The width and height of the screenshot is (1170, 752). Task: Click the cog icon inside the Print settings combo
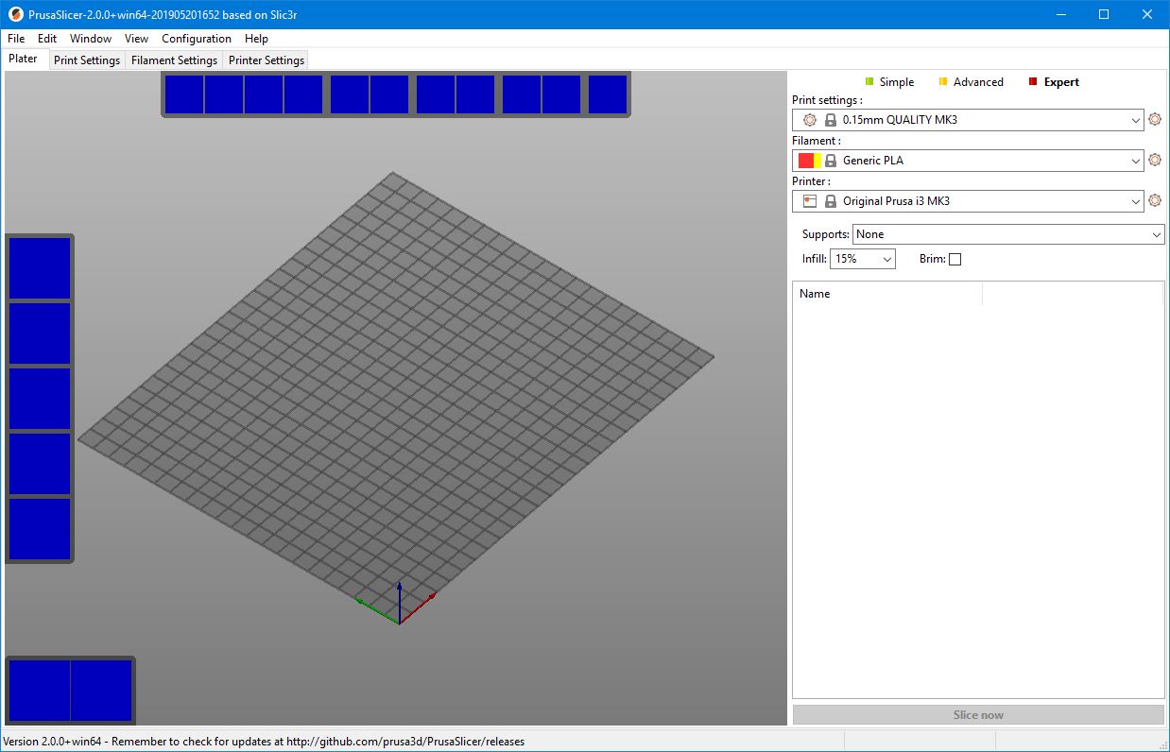point(809,120)
